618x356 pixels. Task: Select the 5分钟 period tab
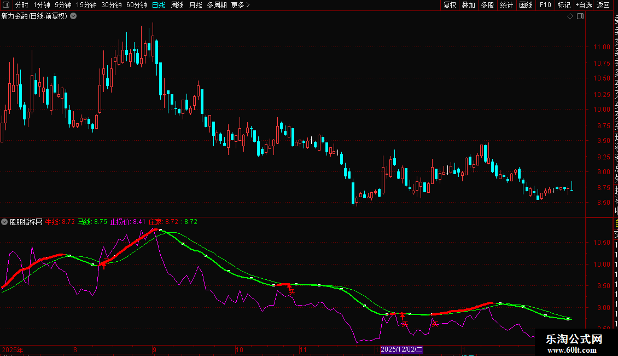coord(63,5)
